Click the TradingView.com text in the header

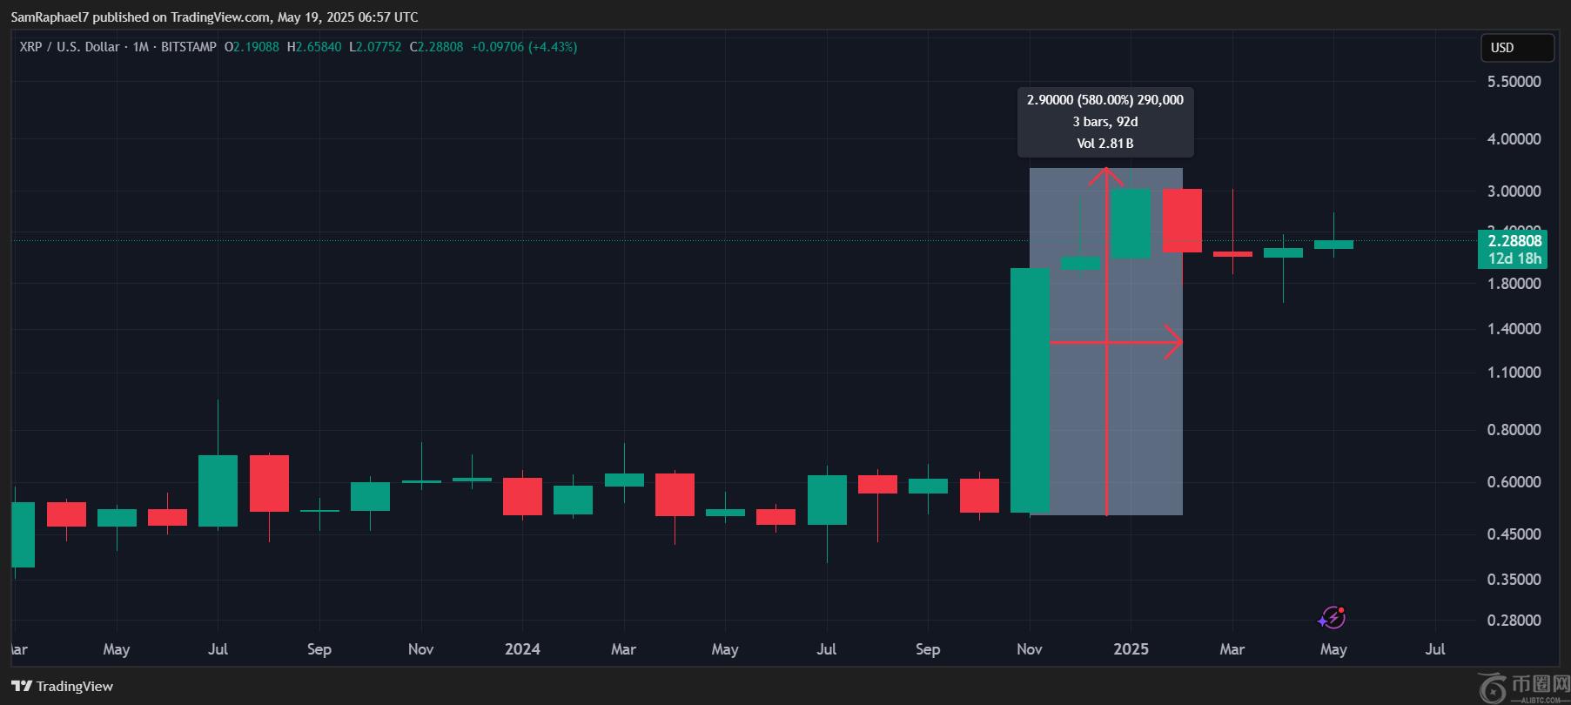pos(220,17)
